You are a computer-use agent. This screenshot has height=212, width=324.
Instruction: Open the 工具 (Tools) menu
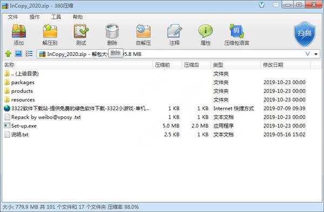(x=56, y=17)
